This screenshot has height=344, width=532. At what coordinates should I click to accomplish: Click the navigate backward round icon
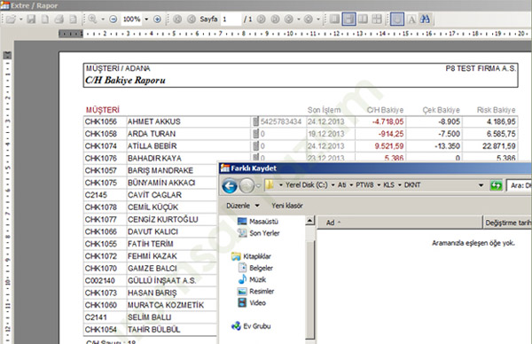pyautogui.click(x=289, y=20)
